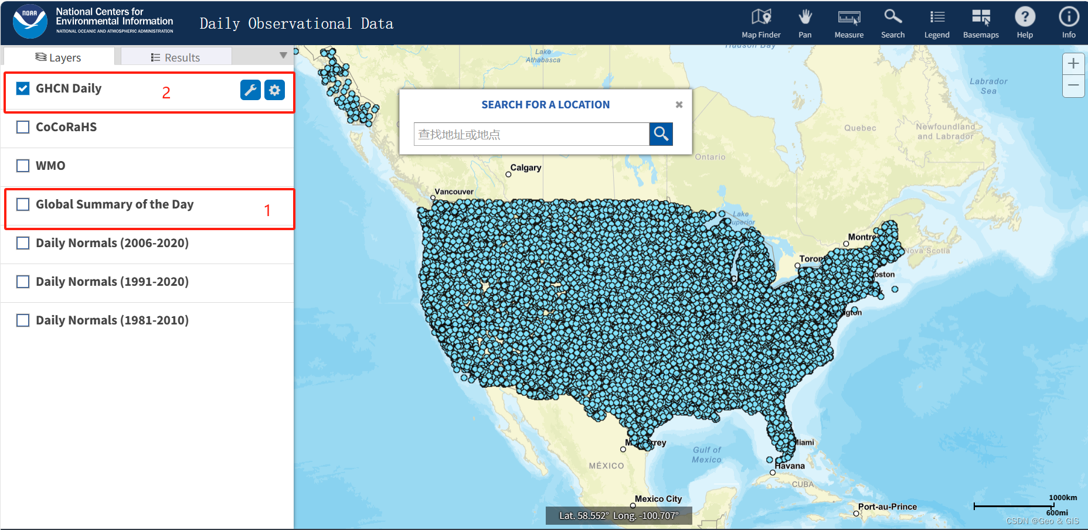Click the location search input field
Viewport: 1088px width, 530px height.
(x=532, y=134)
